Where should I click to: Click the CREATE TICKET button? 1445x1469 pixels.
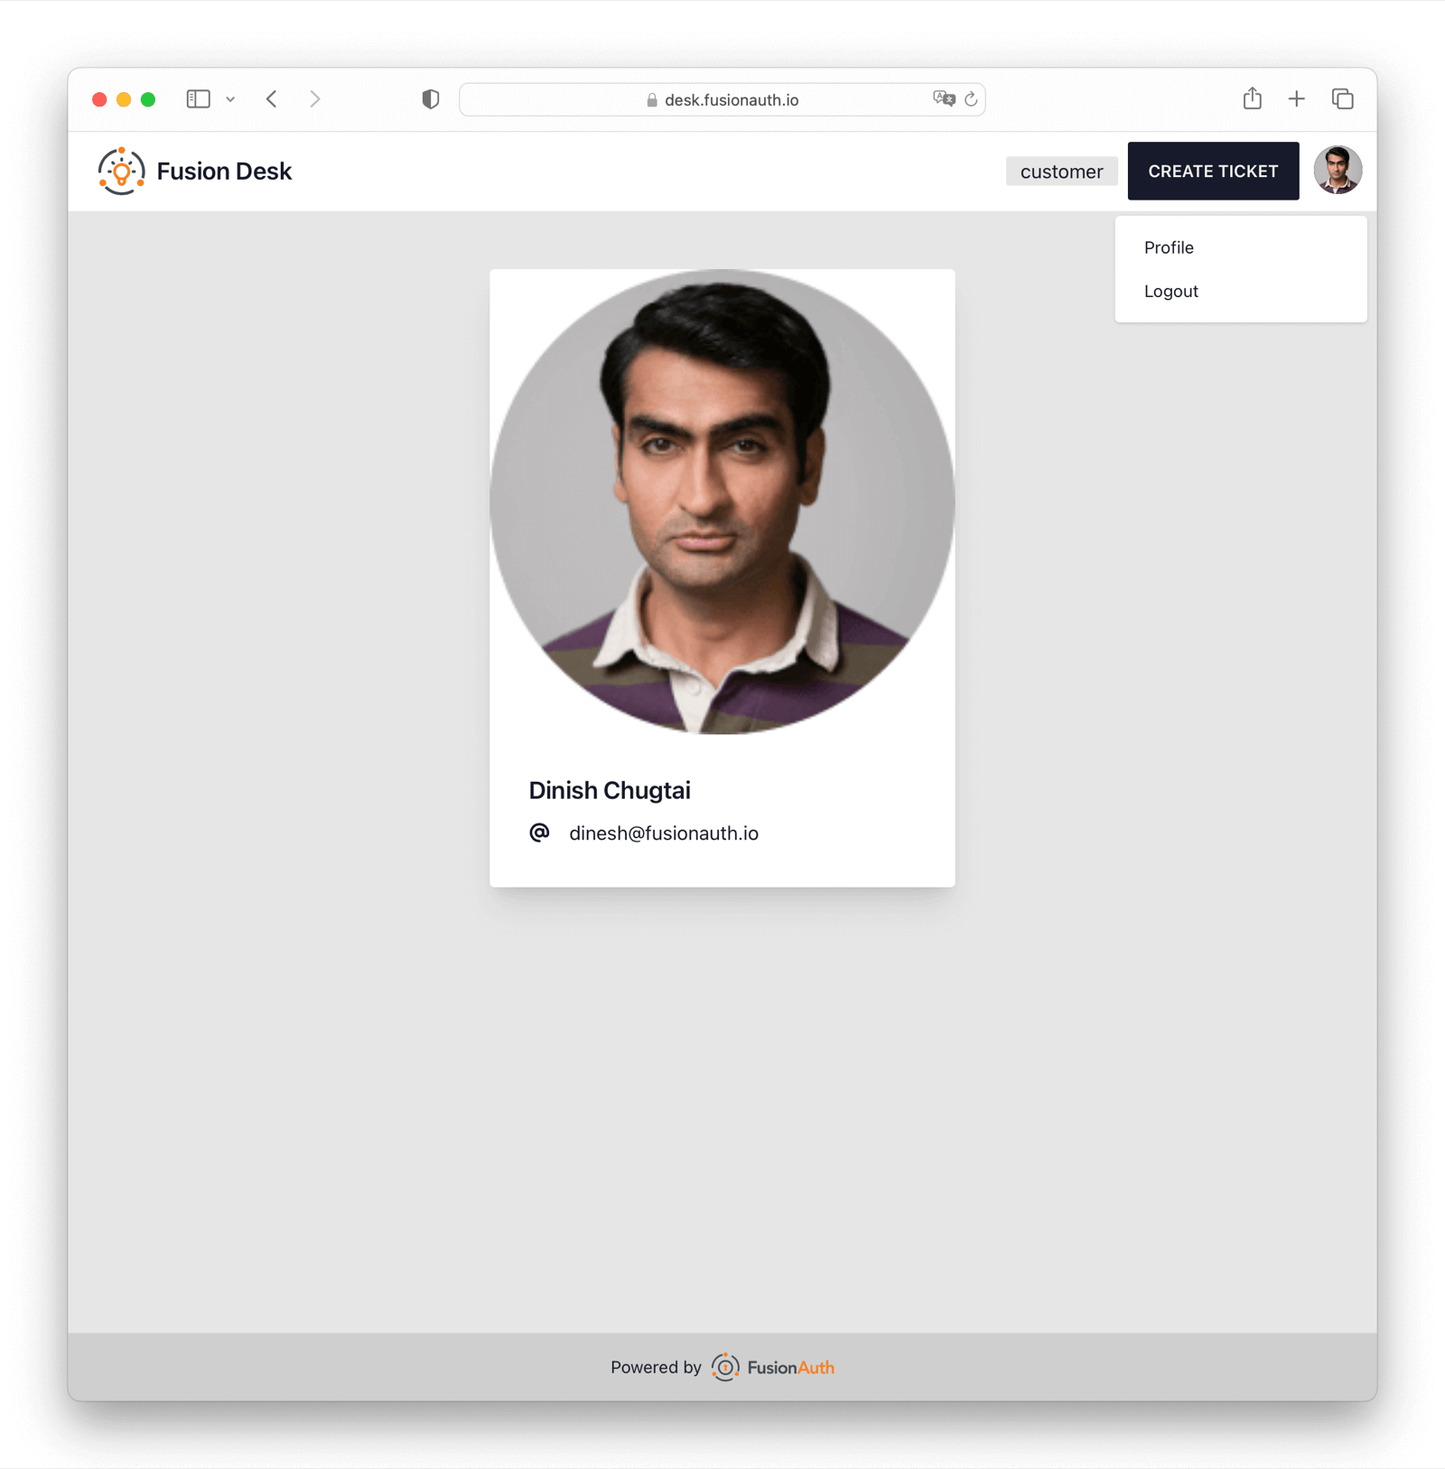(x=1213, y=171)
